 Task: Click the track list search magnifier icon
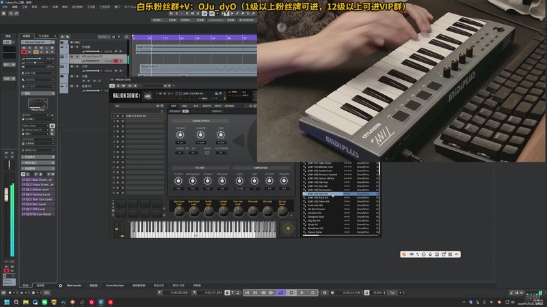pyautogui.click(x=126, y=37)
